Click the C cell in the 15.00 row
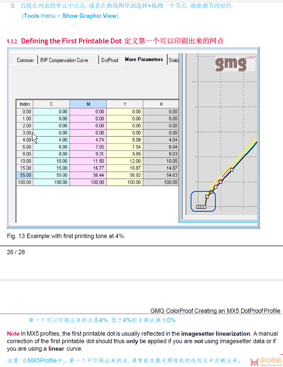Screen dimensions: 283x367 click(x=51, y=168)
